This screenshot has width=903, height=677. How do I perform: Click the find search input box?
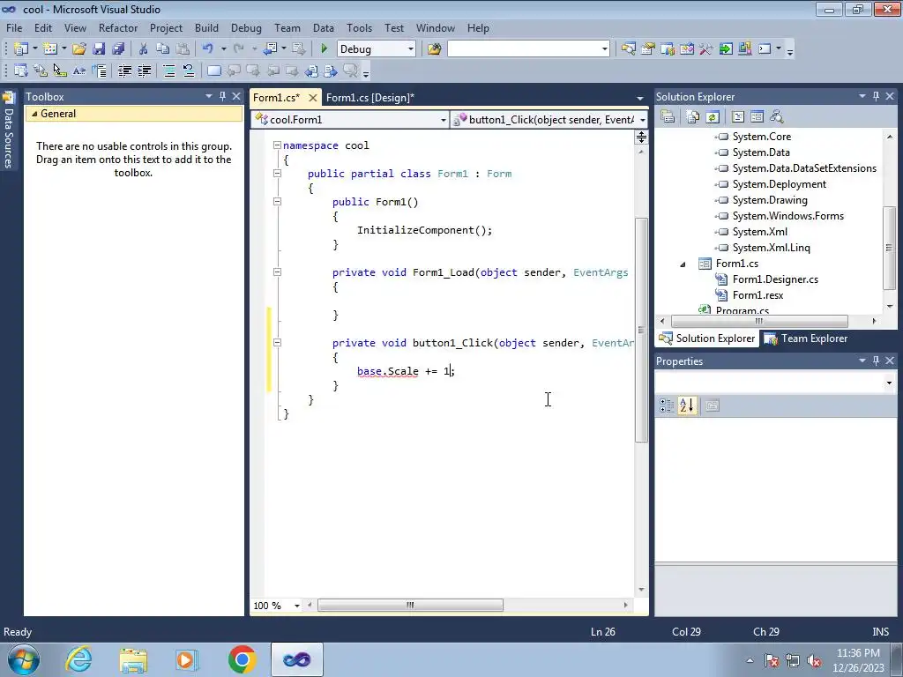click(528, 49)
